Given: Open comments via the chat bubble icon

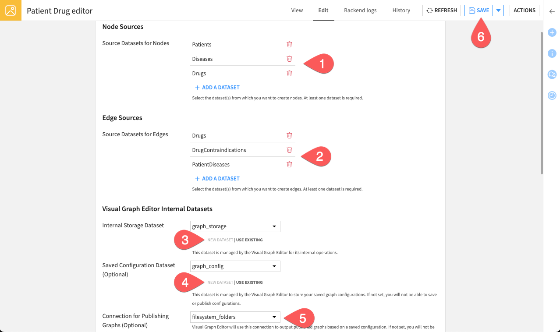Looking at the screenshot, I should pos(552,74).
